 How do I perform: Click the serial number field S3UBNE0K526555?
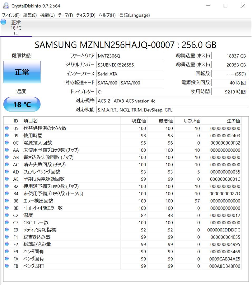[129, 65]
